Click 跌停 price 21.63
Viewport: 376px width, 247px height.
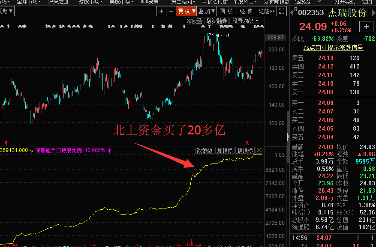[367, 191]
